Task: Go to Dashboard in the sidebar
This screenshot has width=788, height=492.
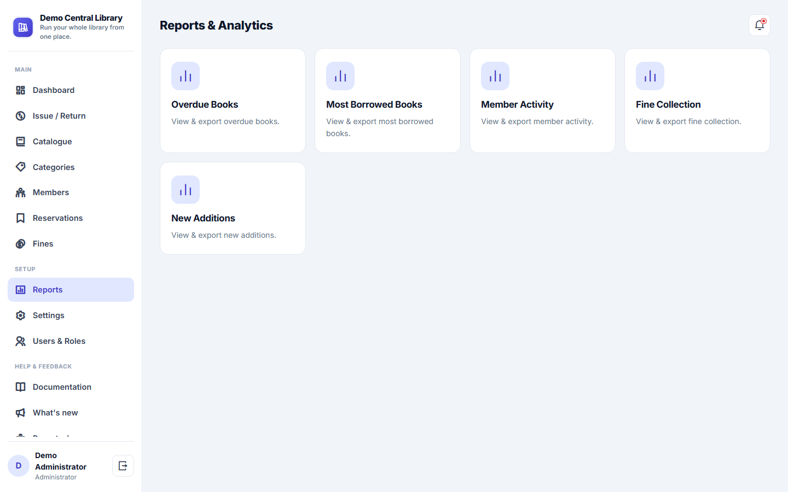Action: coord(71,90)
